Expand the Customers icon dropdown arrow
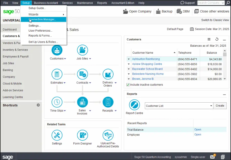 click(65, 59)
